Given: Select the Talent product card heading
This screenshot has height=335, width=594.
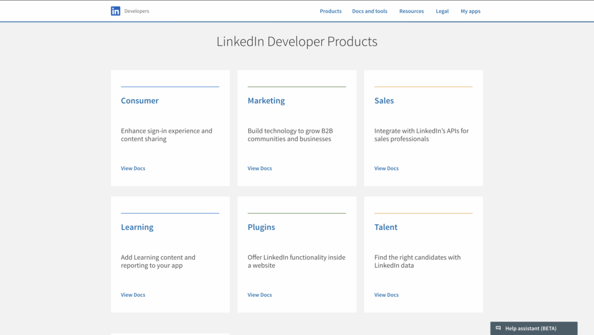Looking at the screenshot, I should click(386, 227).
